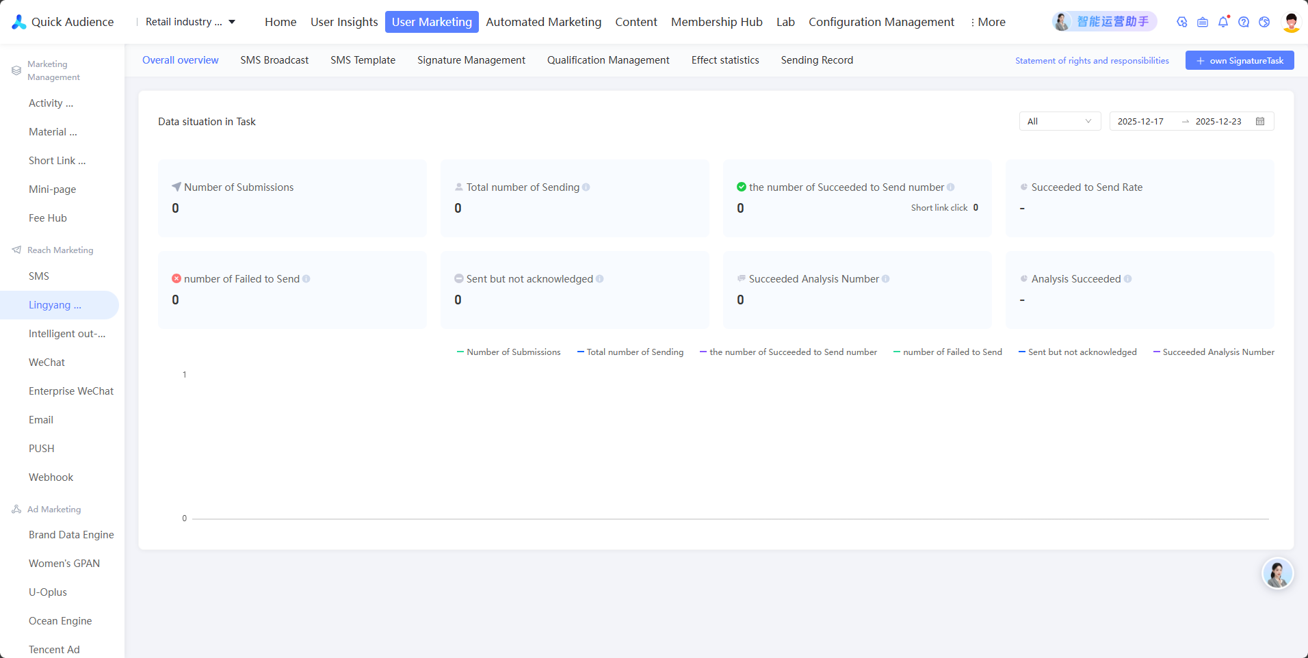Screen dimensions: 1308x658
Task: Click the own SignatureTask button
Action: [1240, 60]
